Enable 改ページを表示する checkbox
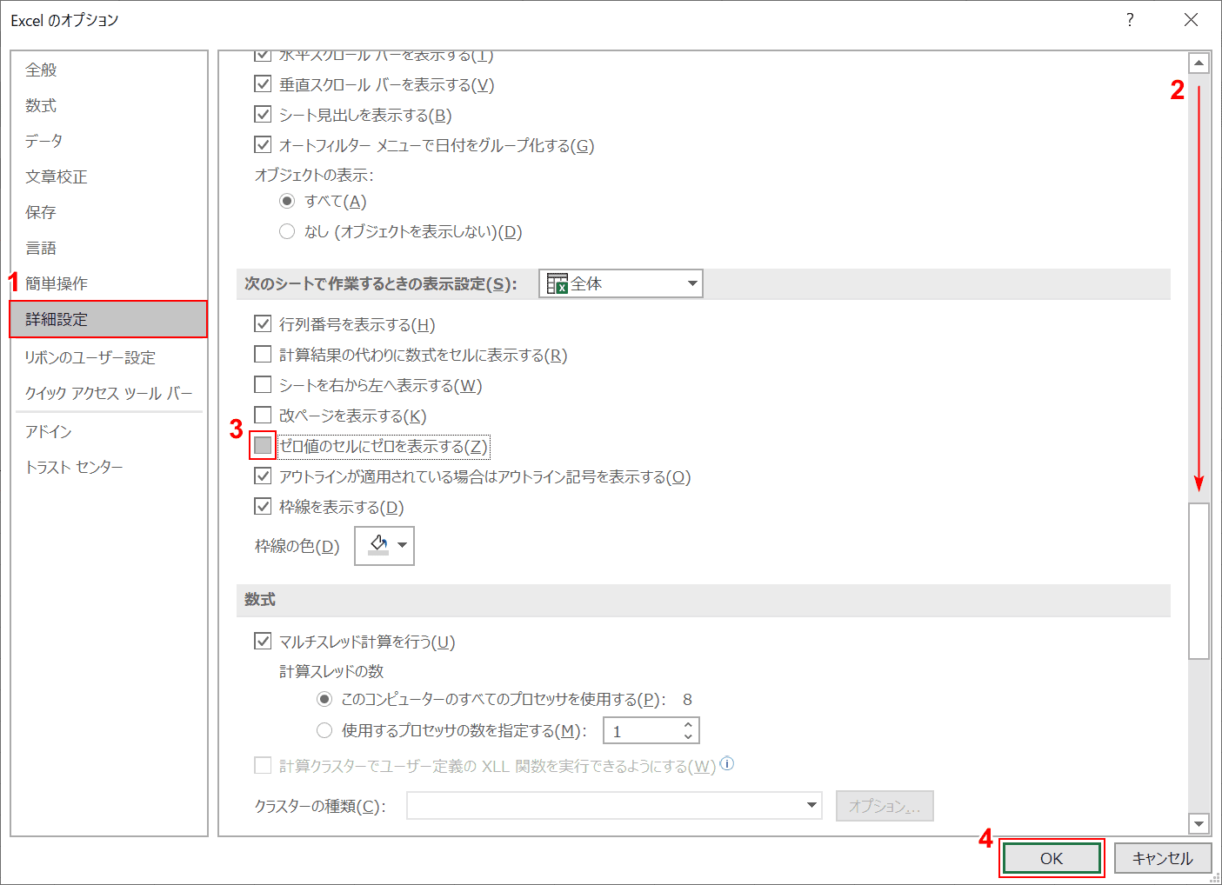The width and height of the screenshot is (1222, 885). click(263, 416)
